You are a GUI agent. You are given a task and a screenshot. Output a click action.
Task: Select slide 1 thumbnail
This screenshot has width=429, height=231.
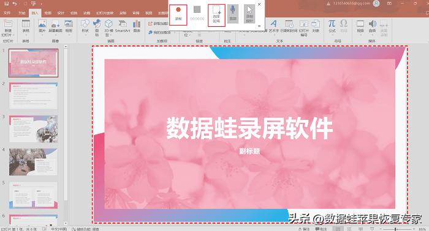coord(33,63)
